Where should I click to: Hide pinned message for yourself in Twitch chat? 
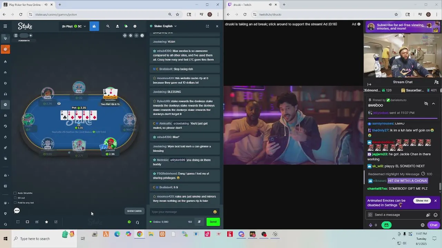426,104
